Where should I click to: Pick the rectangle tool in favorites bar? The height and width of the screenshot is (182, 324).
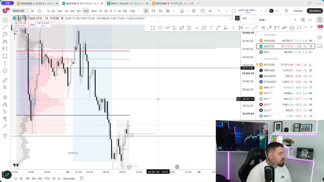[x=153, y=28]
